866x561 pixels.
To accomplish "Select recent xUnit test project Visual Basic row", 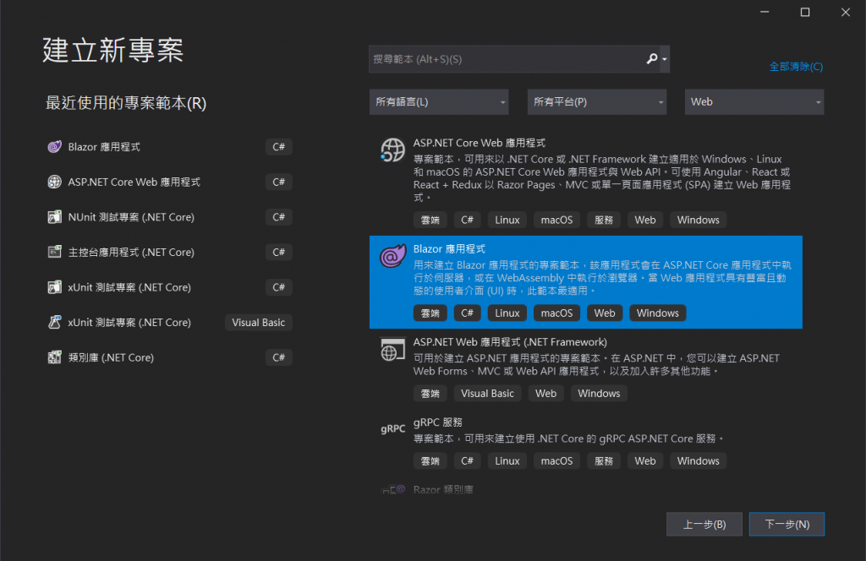I will coord(169,322).
